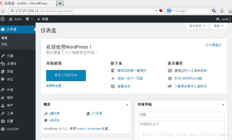Click the 添加“关于”页面 link
The width and height of the screenshot is (232, 140).
pyautogui.click(x=130, y=79)
